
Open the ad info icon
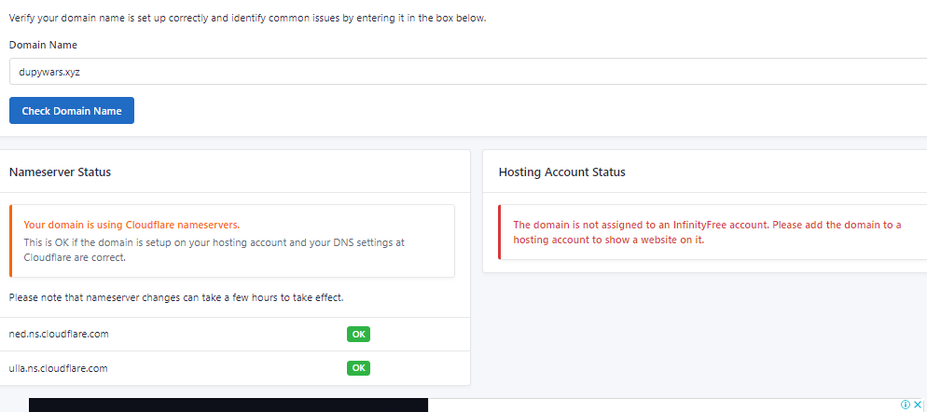(x=906, y=405)
